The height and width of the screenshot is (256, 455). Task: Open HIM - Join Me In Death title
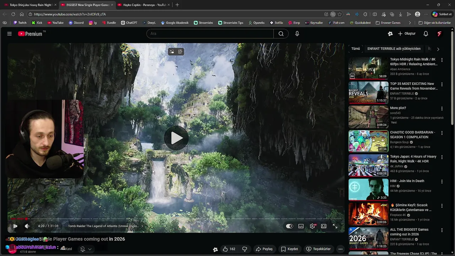pyautogui.click(x=407, y=181)
